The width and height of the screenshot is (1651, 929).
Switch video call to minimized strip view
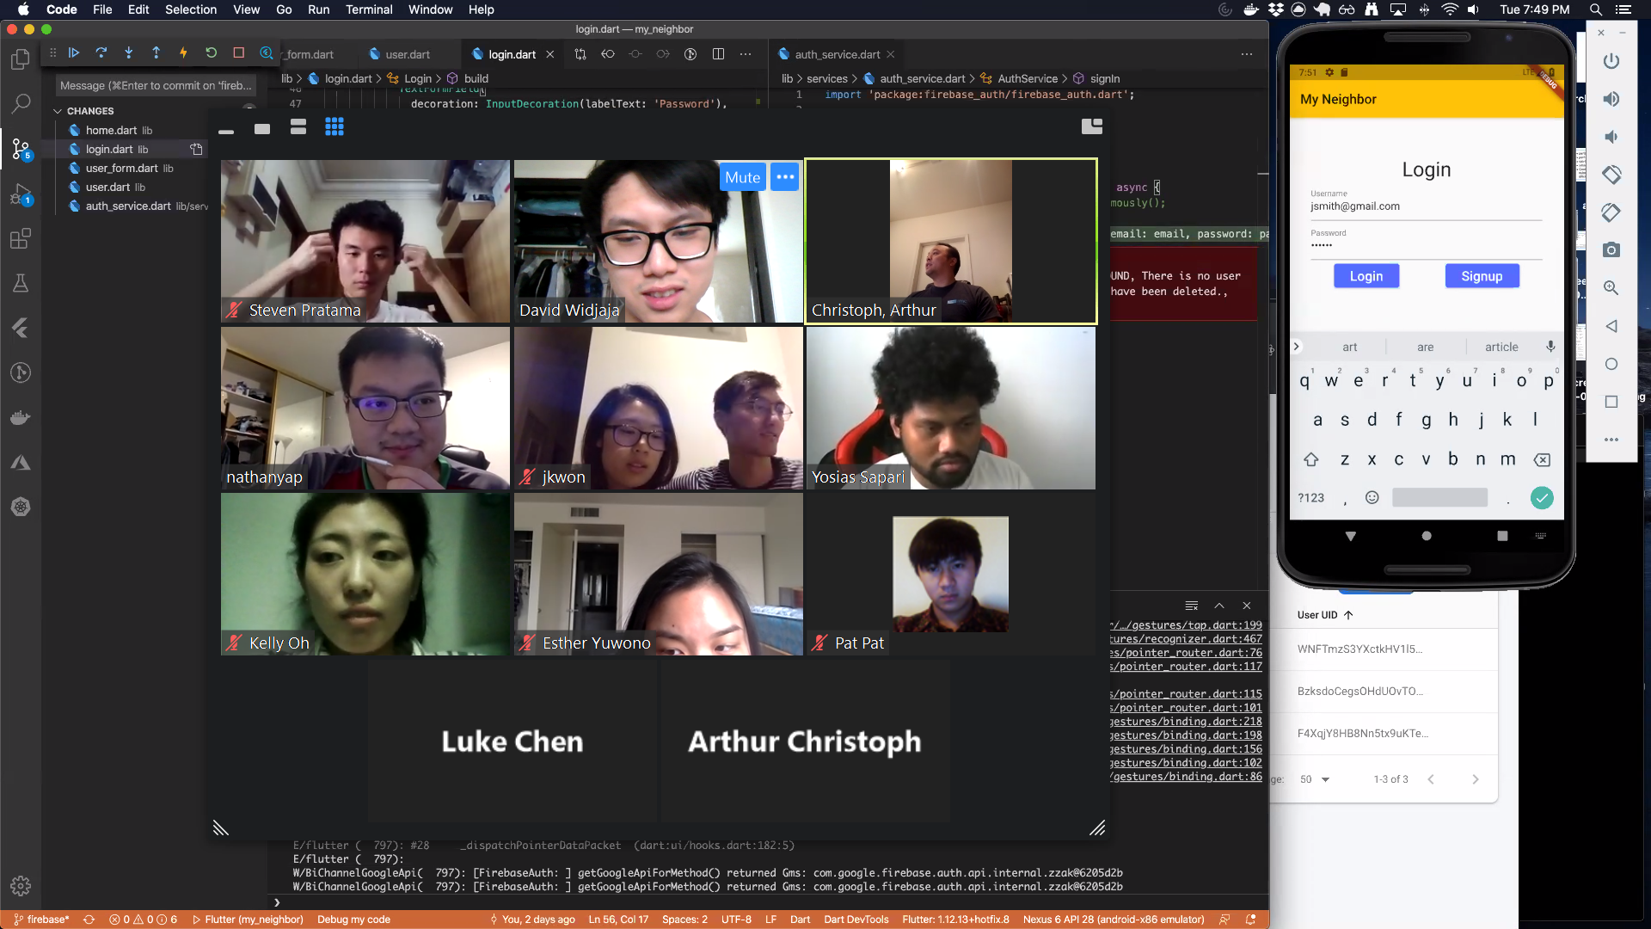(226, 131)
